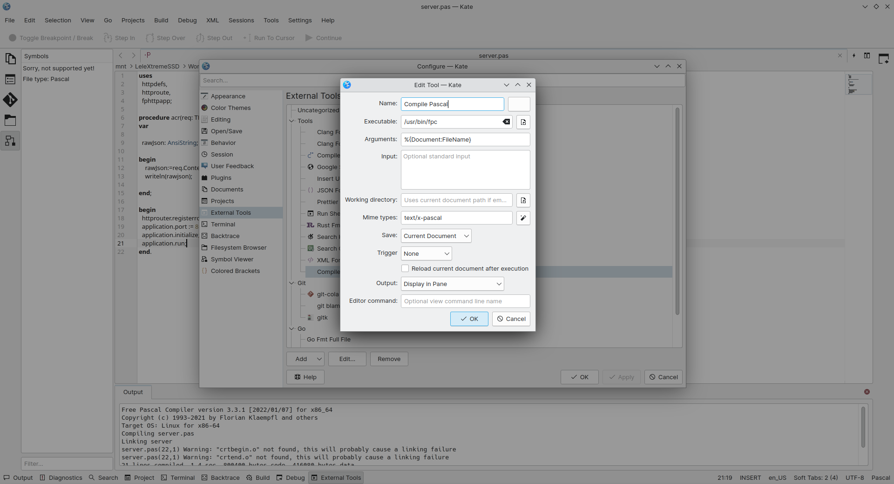Viewport: 894px width, 484px height.
Task: Open the Output dropdown (Display in Pane)
Action: pos(453,284)
